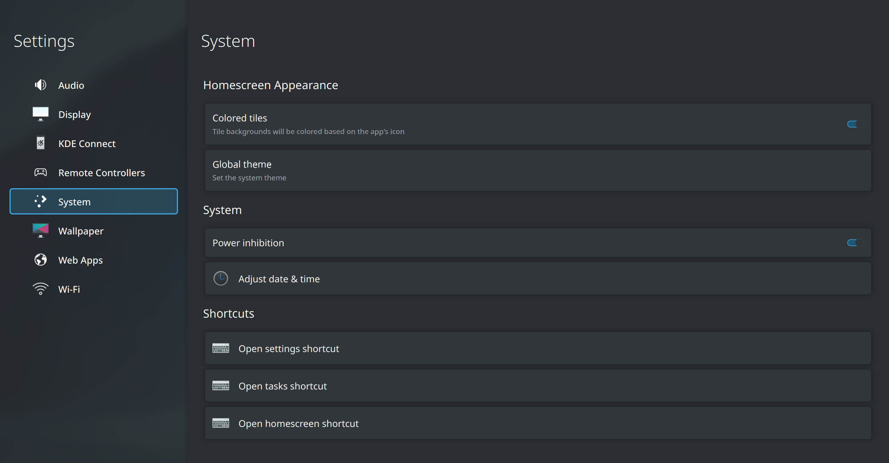Click the KDE Connect phone icon
889x463 pixels.
click(41, 143)
